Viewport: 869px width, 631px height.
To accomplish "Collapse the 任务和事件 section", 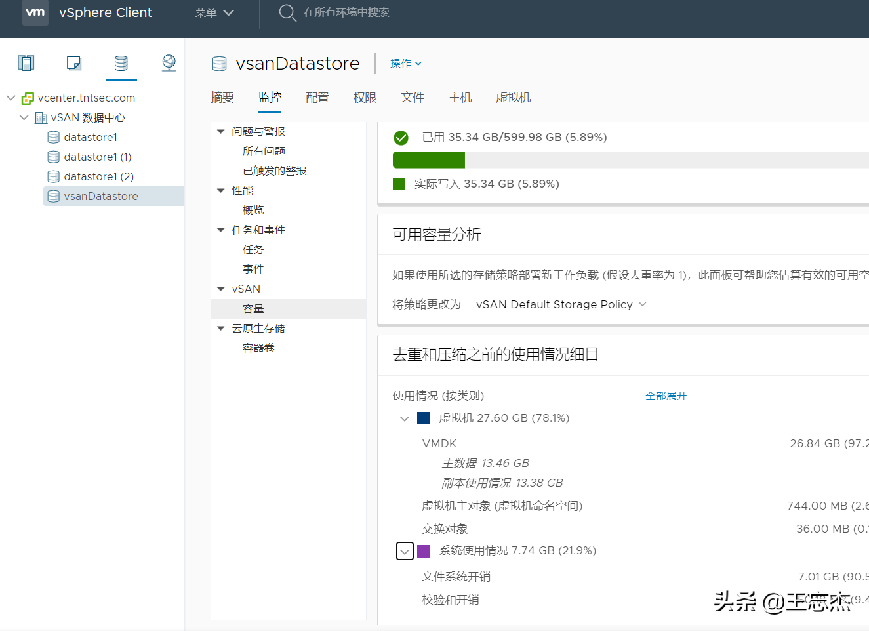I will click(x=221, y=230).
